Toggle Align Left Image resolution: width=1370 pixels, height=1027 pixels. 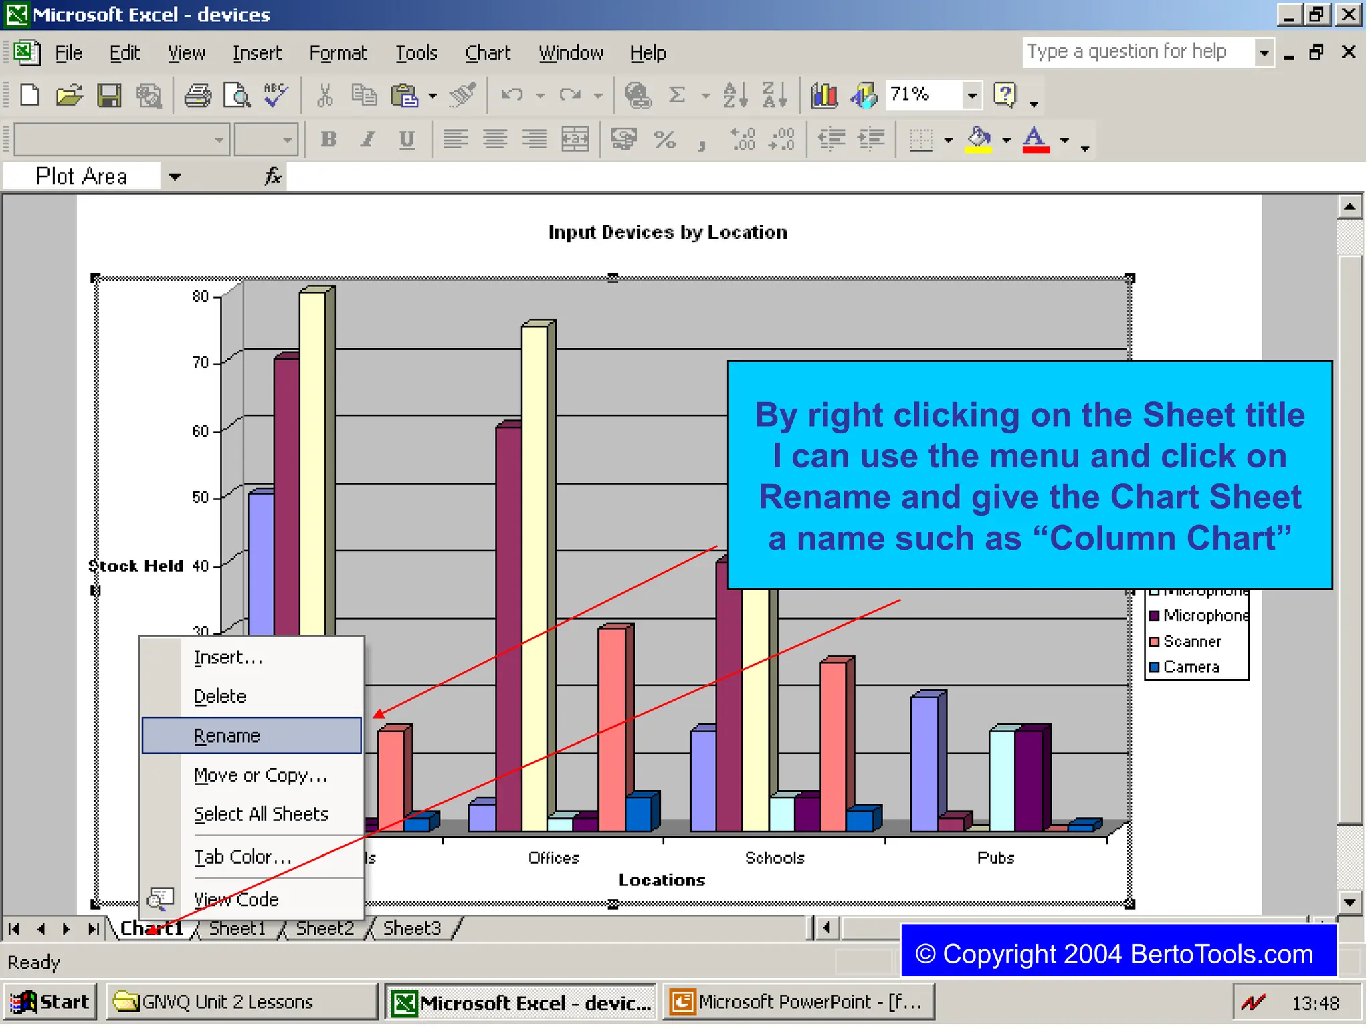(456, 140)
